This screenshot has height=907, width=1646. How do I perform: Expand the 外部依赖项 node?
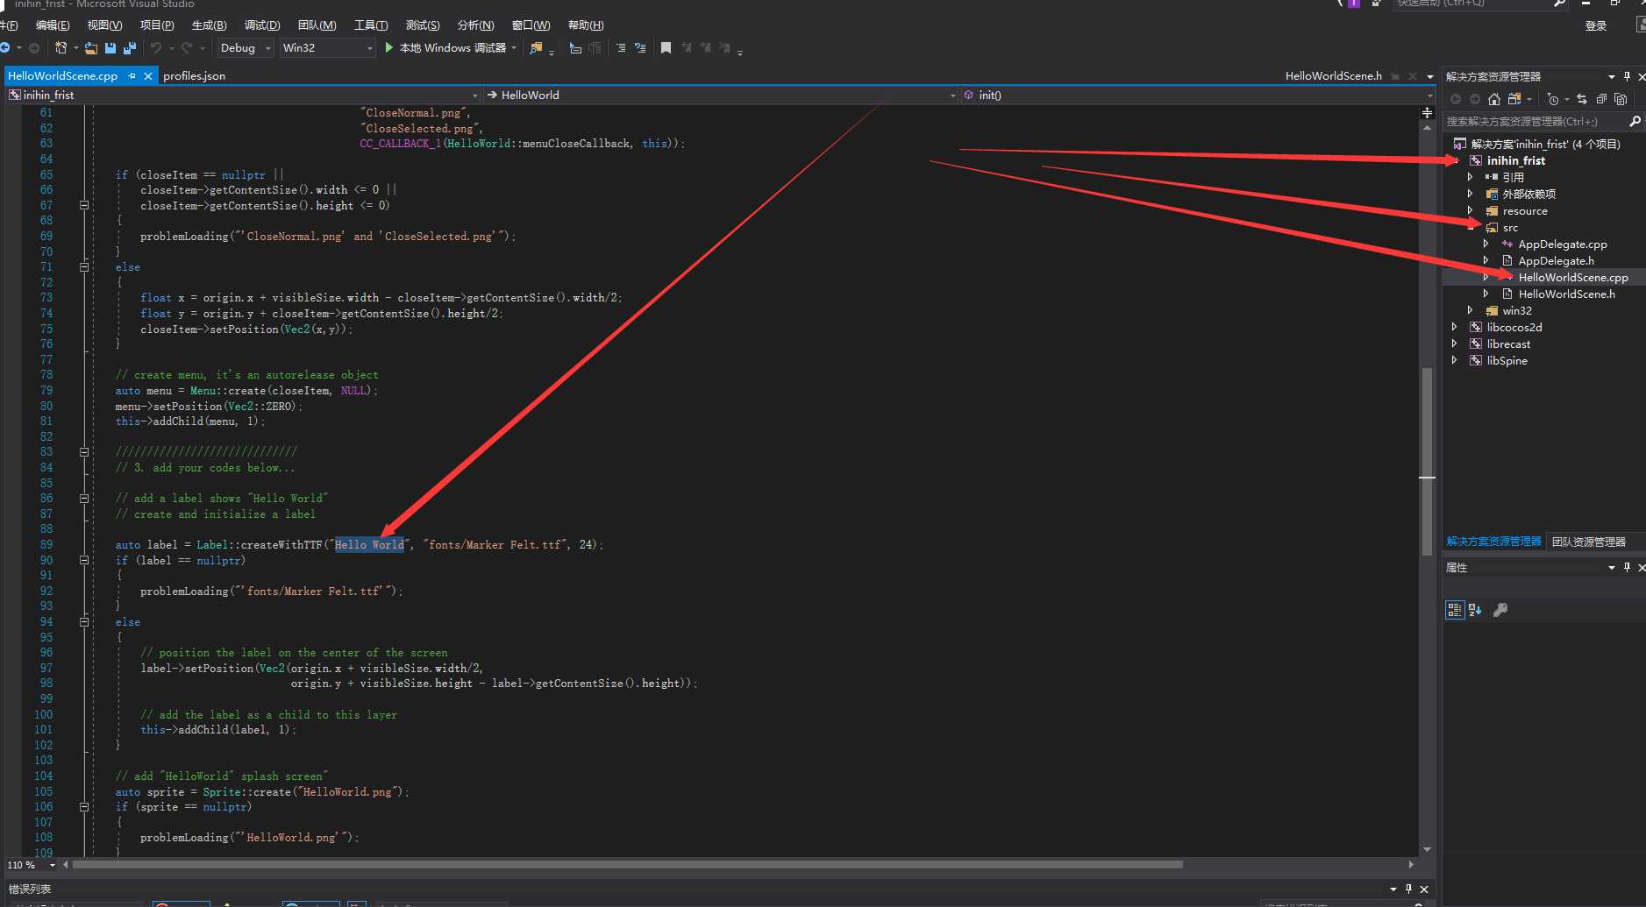click(1471, 194)
